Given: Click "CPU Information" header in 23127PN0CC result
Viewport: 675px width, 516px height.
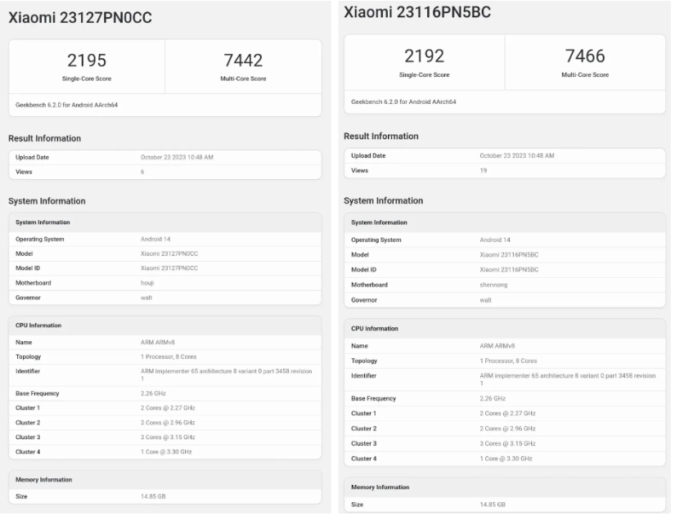Looking at the screenshot, I should pos(38,325).
